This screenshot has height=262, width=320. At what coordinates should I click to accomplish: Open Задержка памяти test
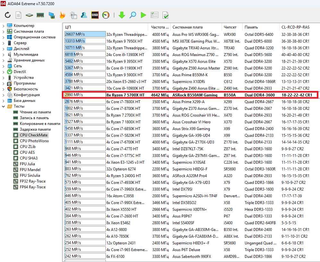(35, 129)
